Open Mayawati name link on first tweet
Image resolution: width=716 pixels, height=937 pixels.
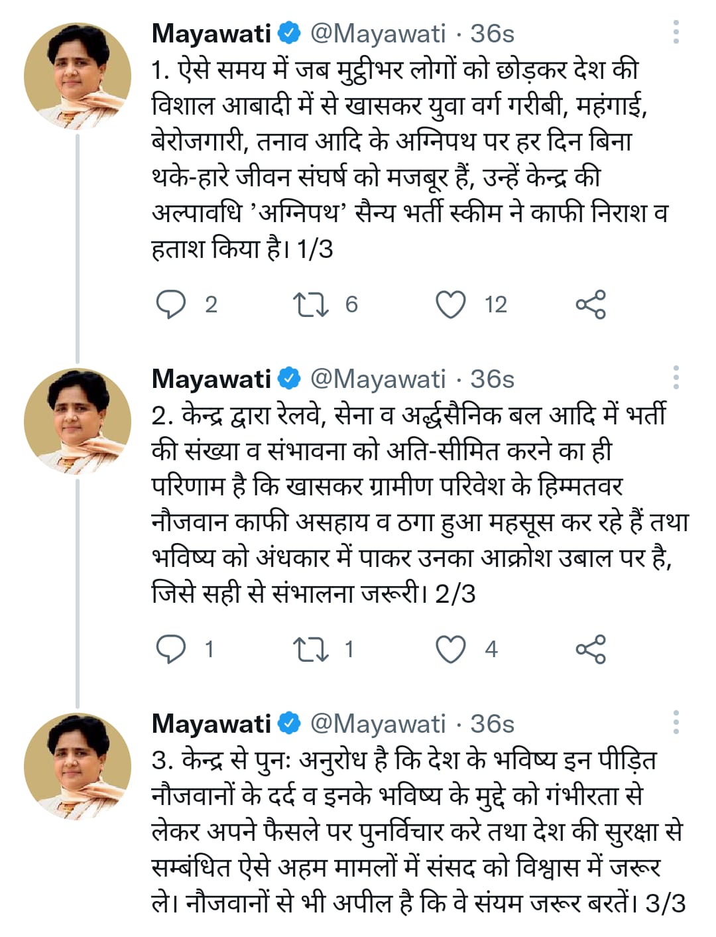[211, 33]
